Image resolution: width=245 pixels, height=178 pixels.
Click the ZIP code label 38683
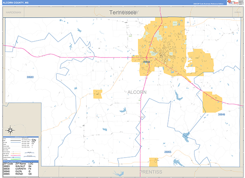(x=30, y=77)
